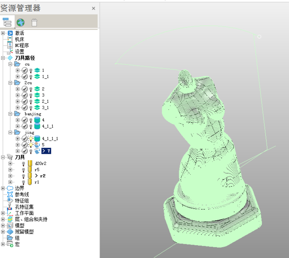Select the 工作平面 tree item
The width and height of the screenshot is (289, 258).
[x=24, y=213]
